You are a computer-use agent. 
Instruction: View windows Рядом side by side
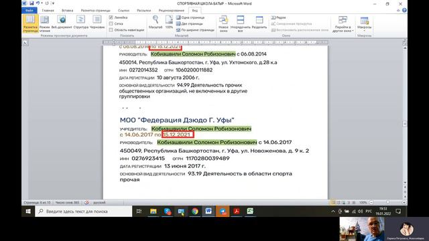[x=279, y=17]
